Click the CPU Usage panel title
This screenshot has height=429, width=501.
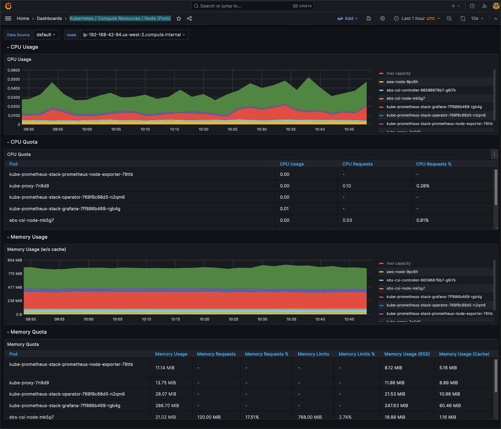point(19,59)
